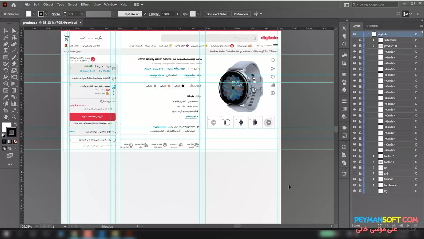Expand the footer-2 sublayer
The image size is (424, 239).
(x=373, y=156)
